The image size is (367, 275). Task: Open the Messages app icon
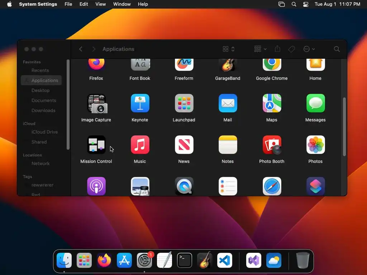coord(315,103)
